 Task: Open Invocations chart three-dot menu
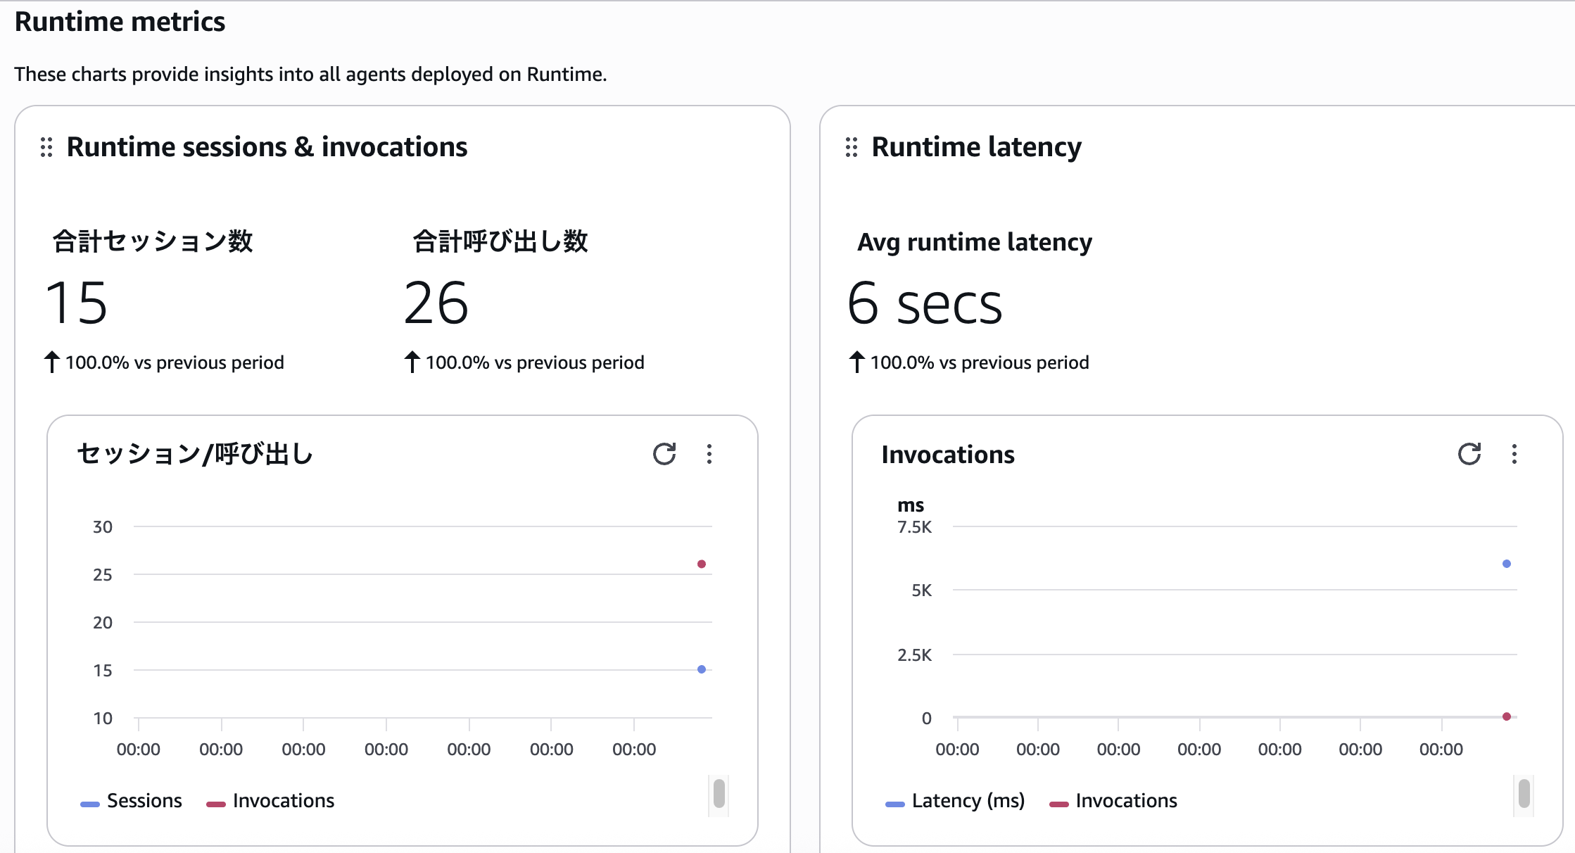tap(1514, 454)
